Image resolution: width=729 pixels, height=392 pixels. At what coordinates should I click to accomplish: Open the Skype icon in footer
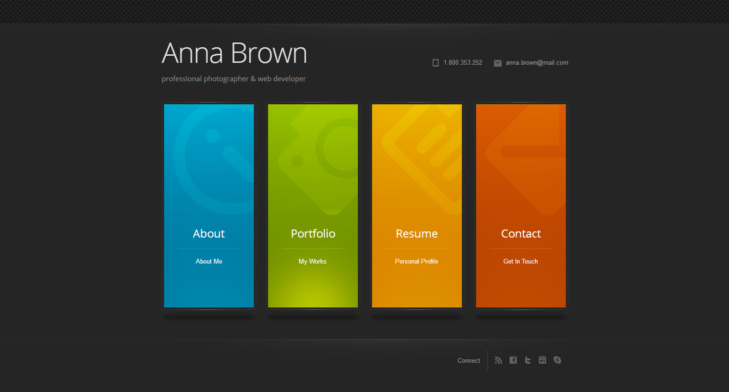557,360
